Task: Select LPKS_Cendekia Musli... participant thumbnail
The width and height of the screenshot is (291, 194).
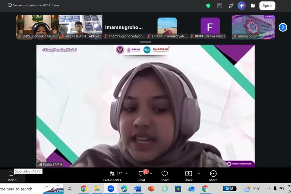Action: pyautogui.click(x=37, y=27)
